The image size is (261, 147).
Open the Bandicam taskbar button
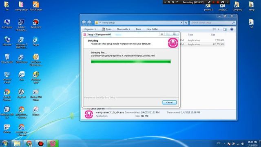[41, 143]
